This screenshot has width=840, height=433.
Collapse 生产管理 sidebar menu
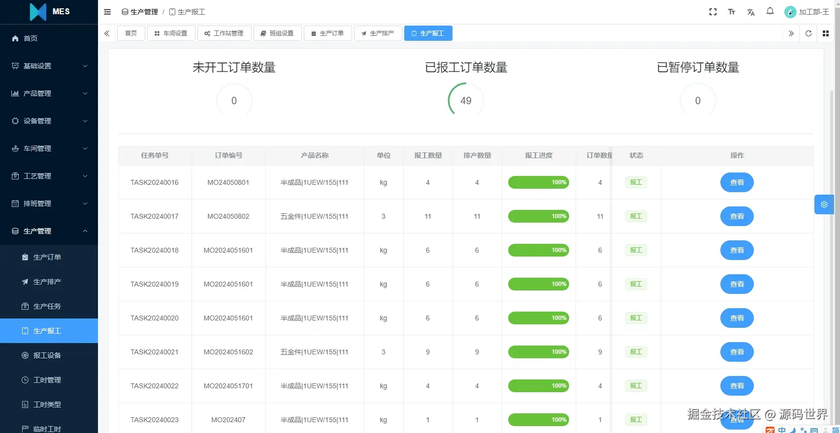point(49,231)
